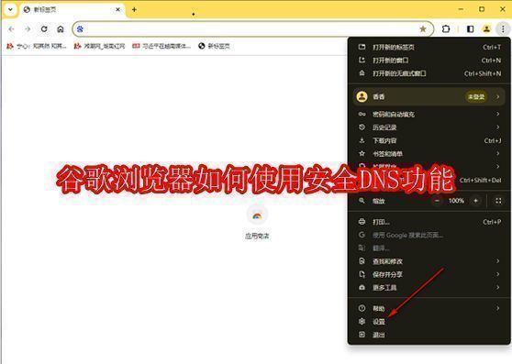The height and width of the screenshot is (364, 512).
Task: Click the help question mark icon
Action: [362, 308]
